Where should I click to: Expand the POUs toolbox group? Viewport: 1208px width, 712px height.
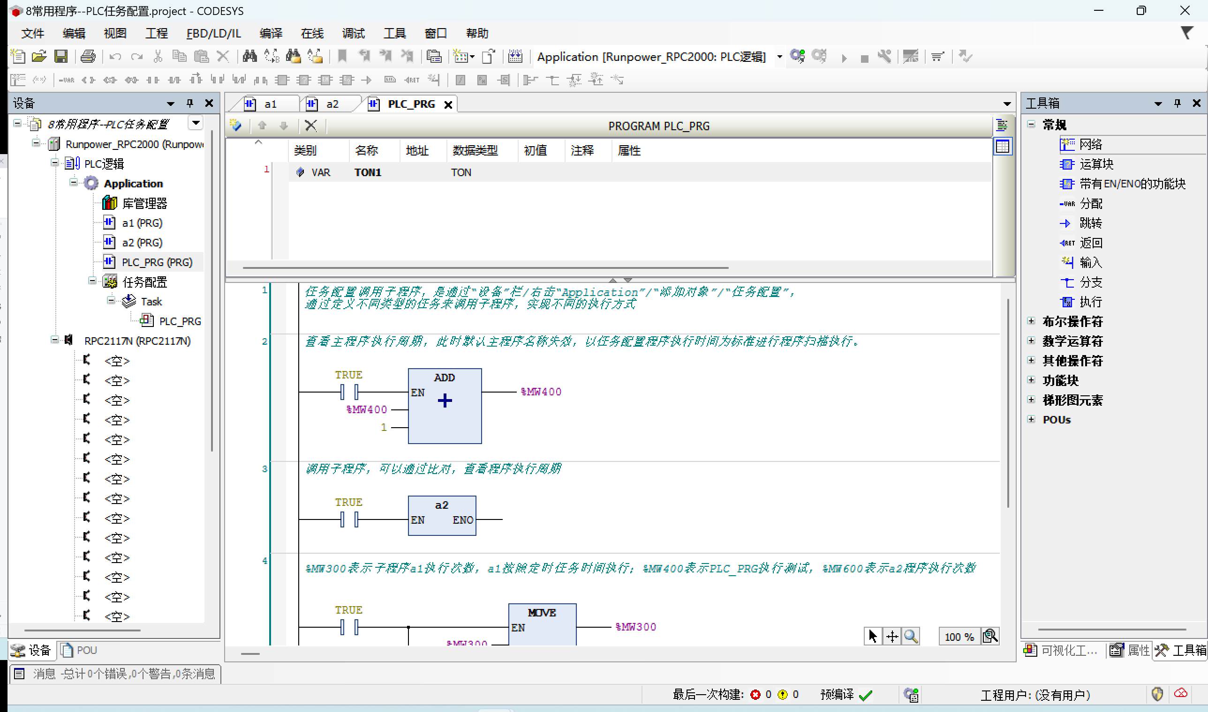click(1031, 419)
